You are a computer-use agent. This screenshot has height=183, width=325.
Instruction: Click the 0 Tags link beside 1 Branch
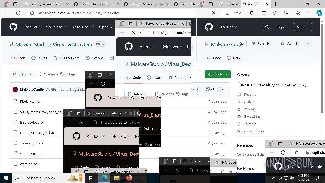[68, 74]
